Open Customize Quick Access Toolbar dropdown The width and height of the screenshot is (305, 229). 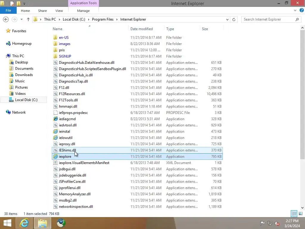24,4
